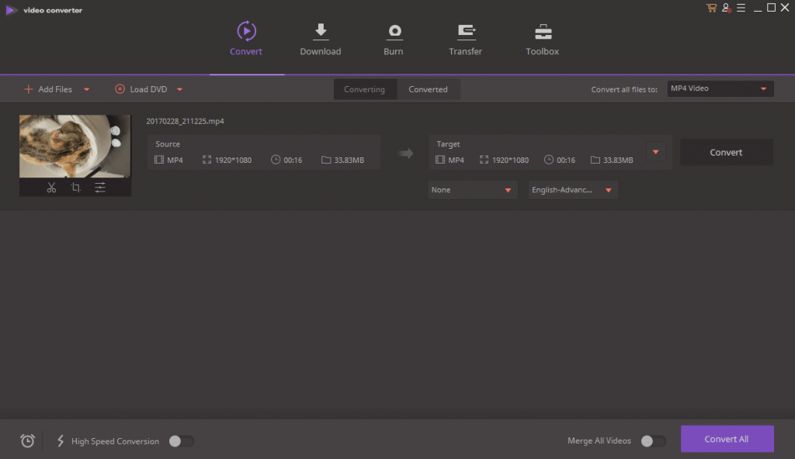Open the schedule alarm clock icon
This screenshot has height=459, width=795.
(27, 440)
